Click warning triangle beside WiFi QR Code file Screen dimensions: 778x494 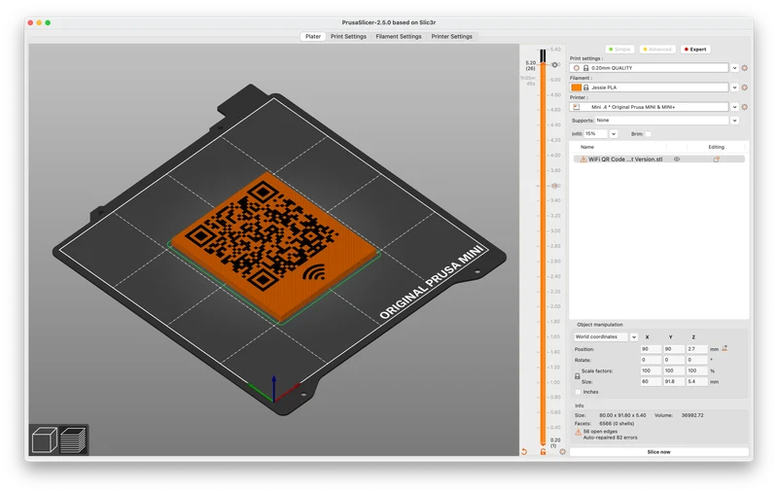(x=583, y=159)
